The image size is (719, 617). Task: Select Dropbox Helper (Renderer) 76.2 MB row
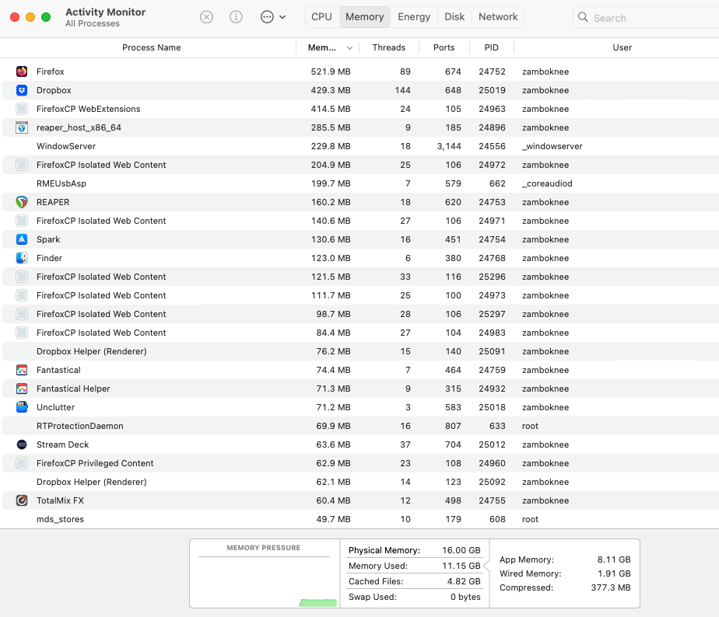click(x=360, y=351)
